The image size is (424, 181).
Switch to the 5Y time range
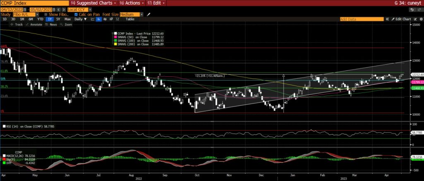coord(58,19)
